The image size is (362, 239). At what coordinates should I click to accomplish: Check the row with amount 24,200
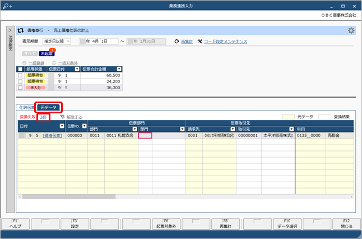(20, 81)
